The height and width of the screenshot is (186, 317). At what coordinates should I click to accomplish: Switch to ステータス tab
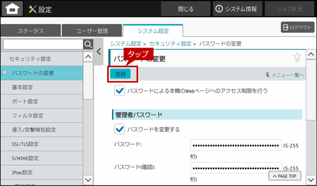click(31, 31)
